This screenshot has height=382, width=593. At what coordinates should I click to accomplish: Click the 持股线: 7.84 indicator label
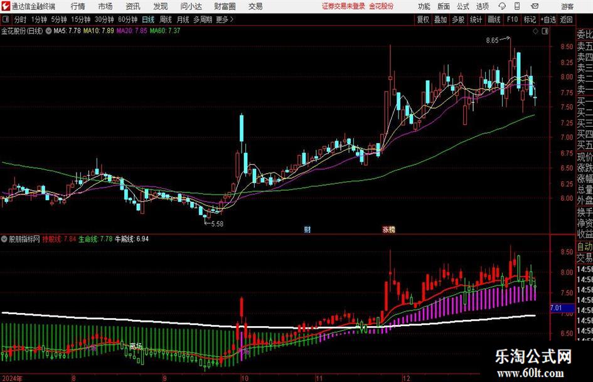tap(59, 239)
